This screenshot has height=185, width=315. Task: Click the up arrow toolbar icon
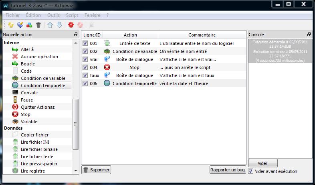pyautogui.click(x=50, y=25)
